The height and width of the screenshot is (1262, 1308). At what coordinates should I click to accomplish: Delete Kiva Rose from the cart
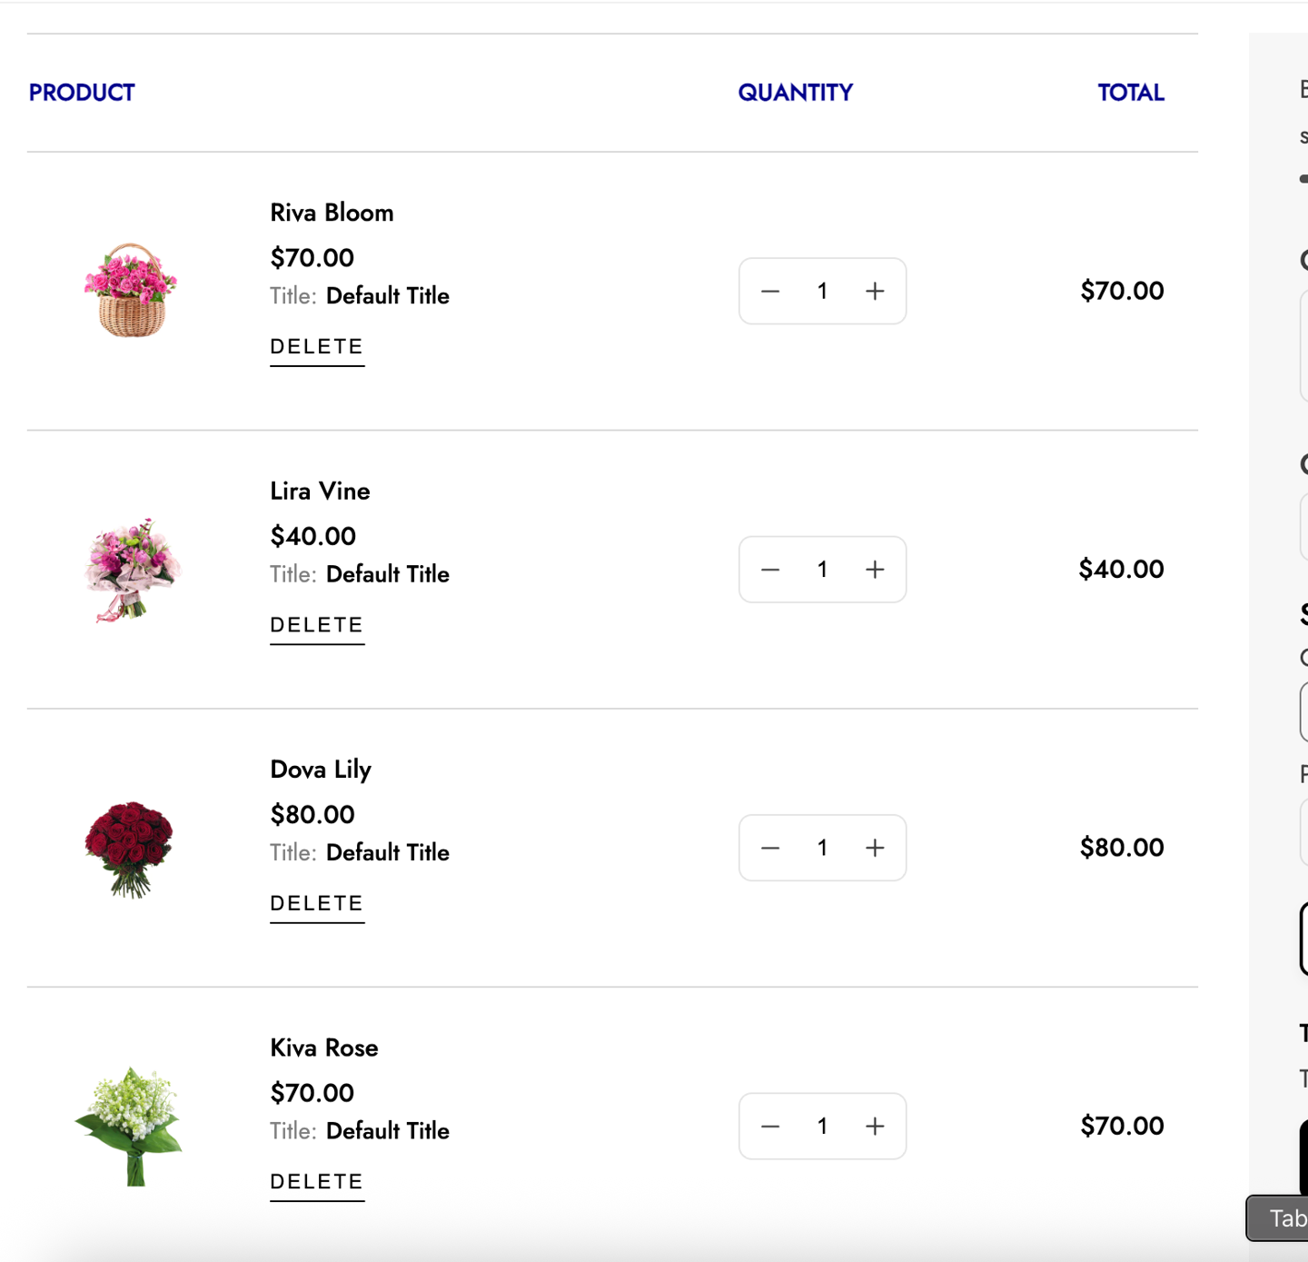pyautogui.click(x=316, y=1181)
